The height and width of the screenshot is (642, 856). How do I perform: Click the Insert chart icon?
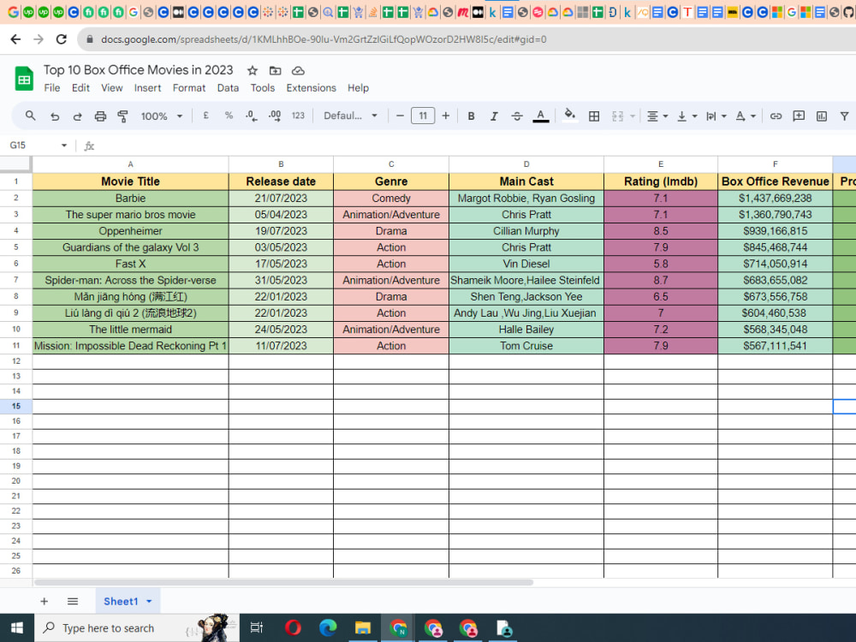(822, 116)
